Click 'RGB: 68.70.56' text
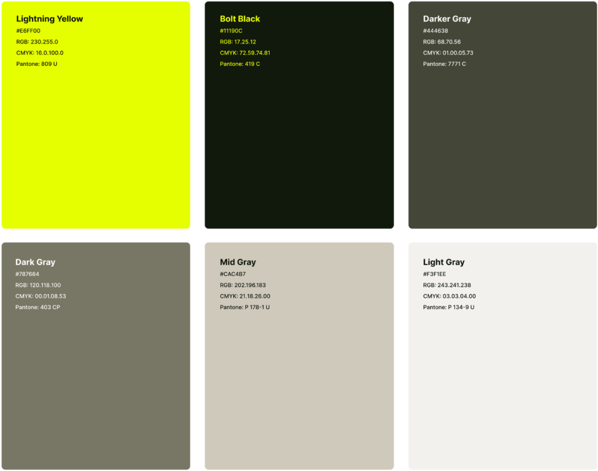 [442, 42]
